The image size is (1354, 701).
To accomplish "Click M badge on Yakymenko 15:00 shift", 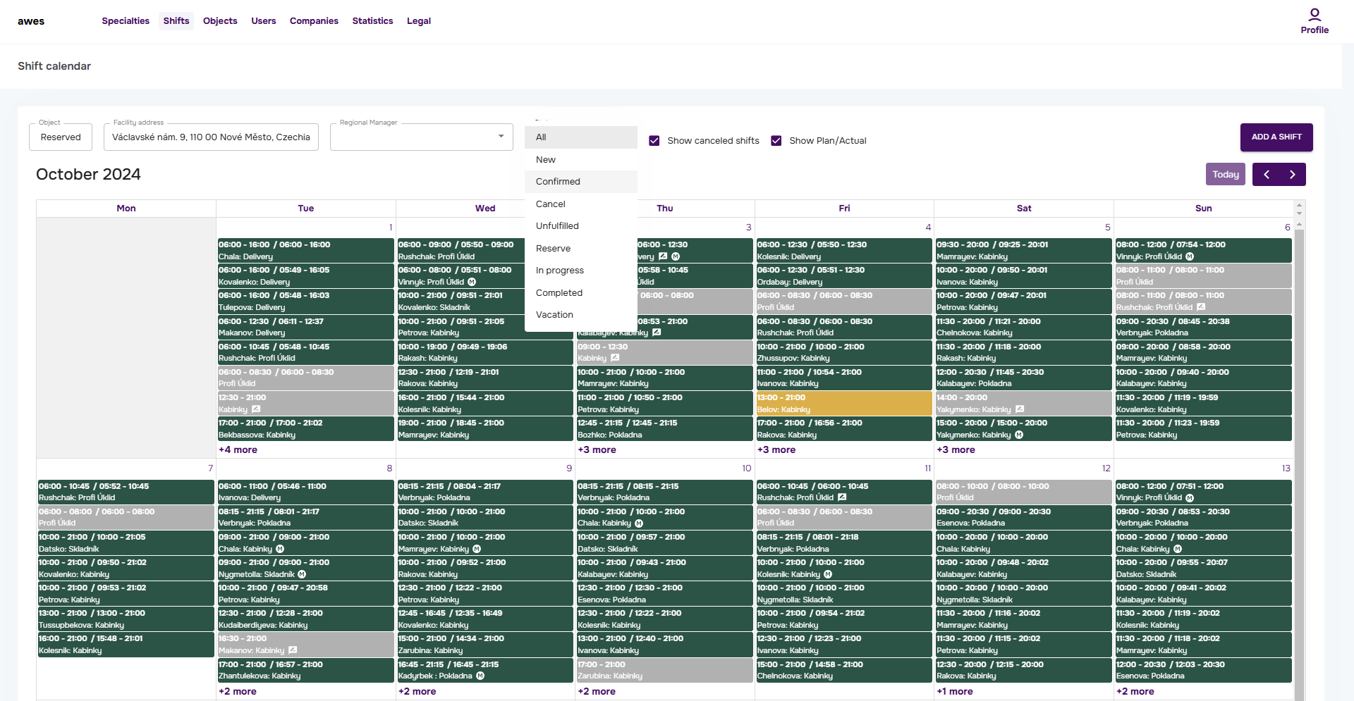I will pos(1019,435).
